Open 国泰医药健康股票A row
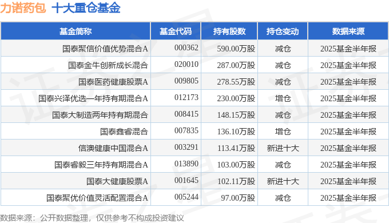389x223 pixels. [x=113, y=82]
